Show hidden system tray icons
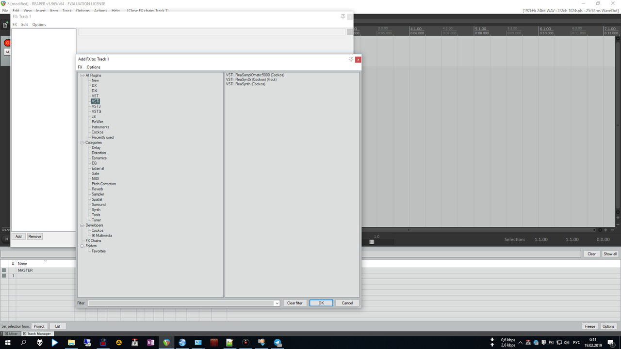Screen dimensions: 621x349 521,342
